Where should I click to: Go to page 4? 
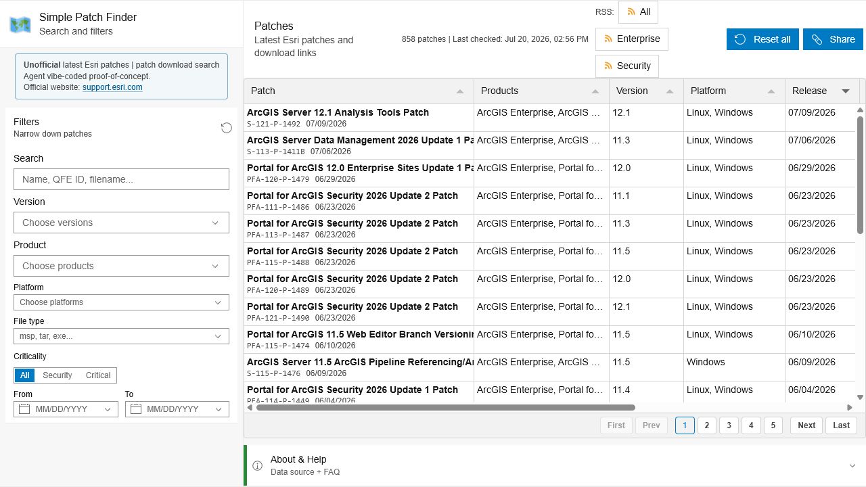(x=751, y=425)
